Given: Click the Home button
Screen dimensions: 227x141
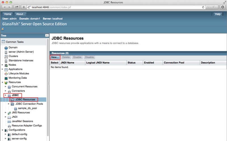Looking at the screenshot, I should click(8, 14).
